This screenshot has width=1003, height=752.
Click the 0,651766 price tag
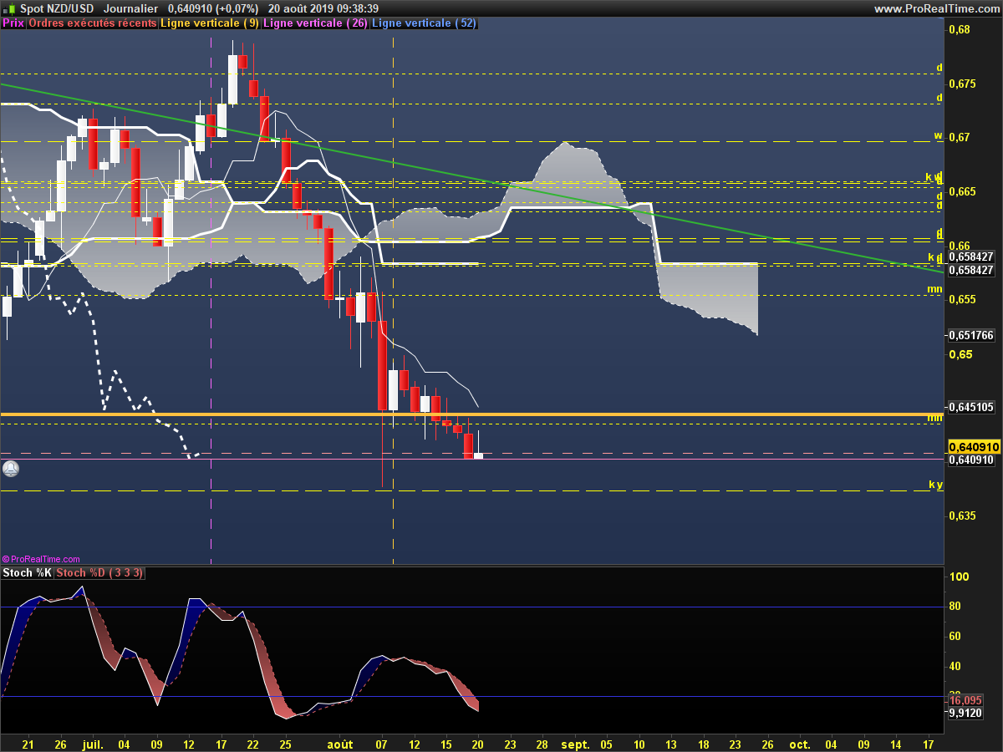coord(971,335)
